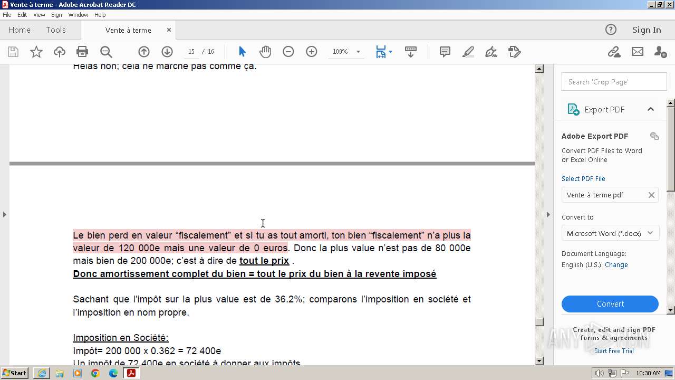Click the Search 'Crop Page' search box
The height and width of the screenshot is (380, 675).
coord(614,82)
